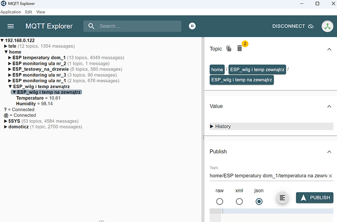Open the hamburger navigation menu
Viewport: 337px width, 222px height.
(x=11, y=26)
